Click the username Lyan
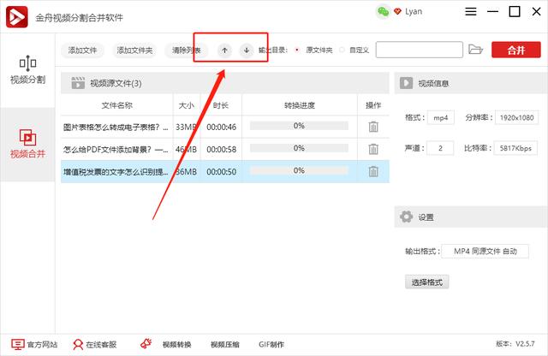 point(414,11)
